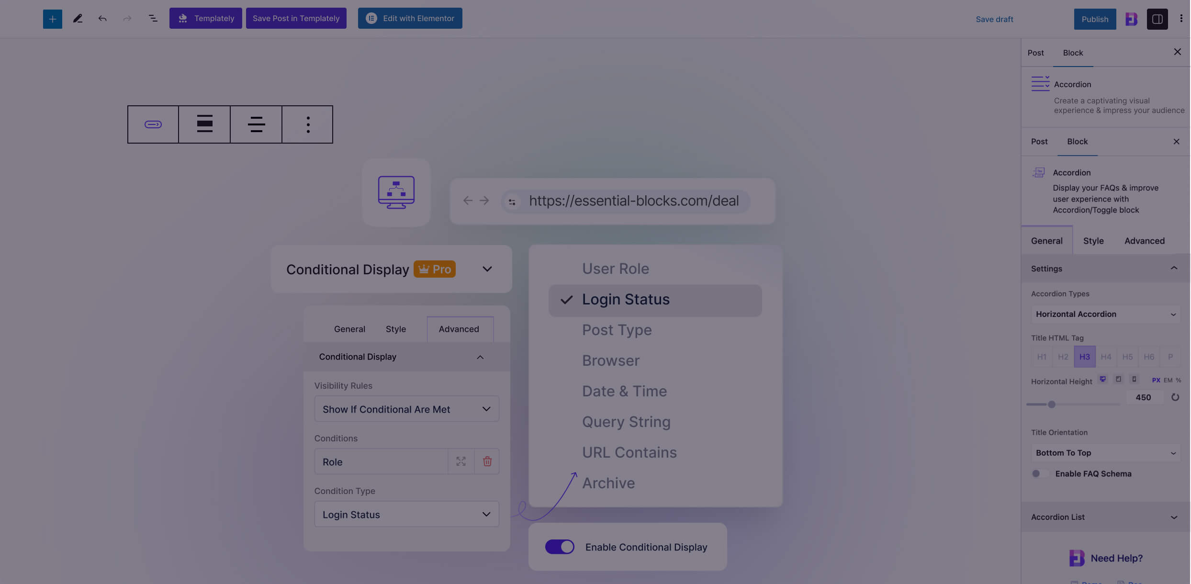The height and width of the screenshot is (584, 1191).
Task: Select H6 title HTML tag
Action: click(1149, 357)
